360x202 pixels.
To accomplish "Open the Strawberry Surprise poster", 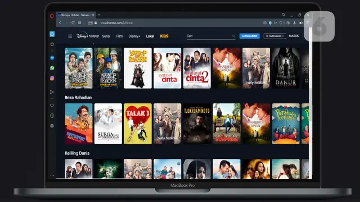I will (x=227, y=123).
